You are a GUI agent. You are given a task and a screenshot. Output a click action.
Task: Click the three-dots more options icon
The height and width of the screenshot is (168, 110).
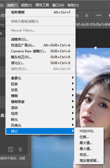tap(99, 15)
